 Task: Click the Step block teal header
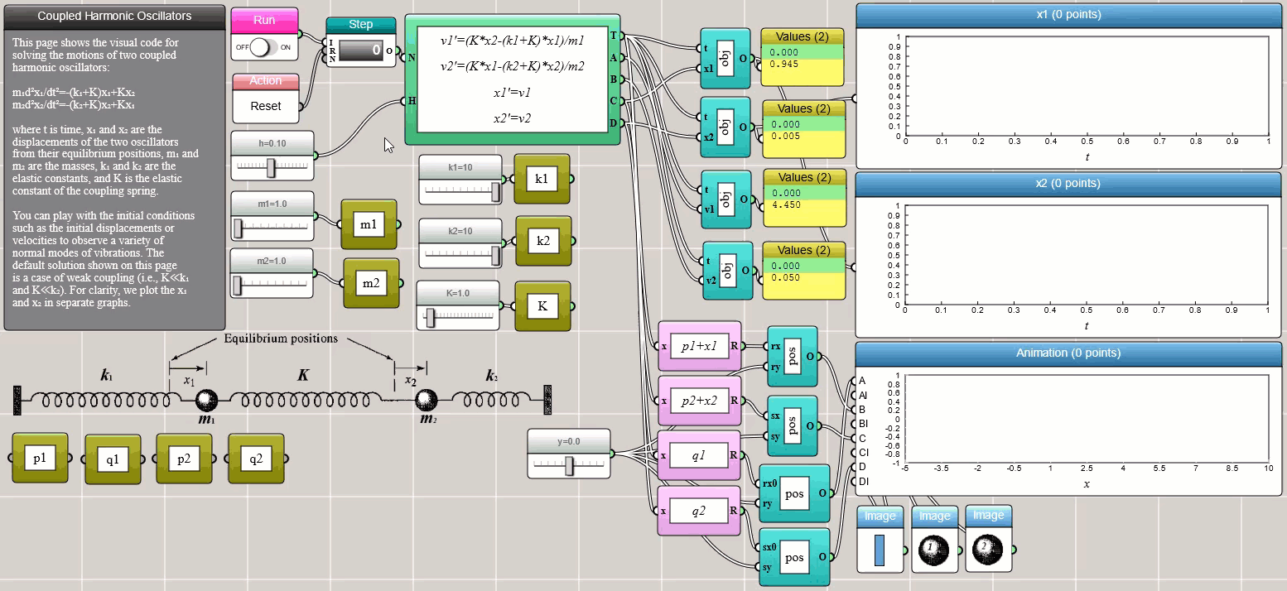coord(360,25)
